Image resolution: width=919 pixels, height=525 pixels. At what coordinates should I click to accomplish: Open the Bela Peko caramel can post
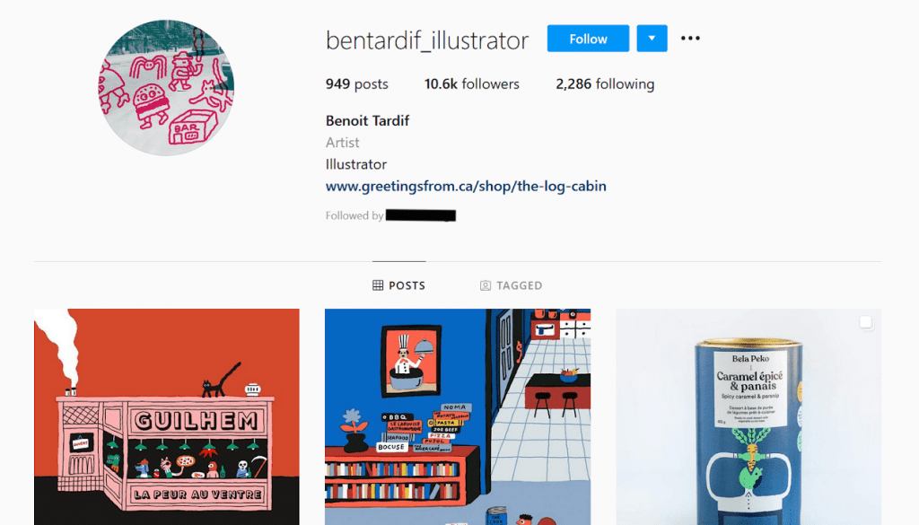748,416
